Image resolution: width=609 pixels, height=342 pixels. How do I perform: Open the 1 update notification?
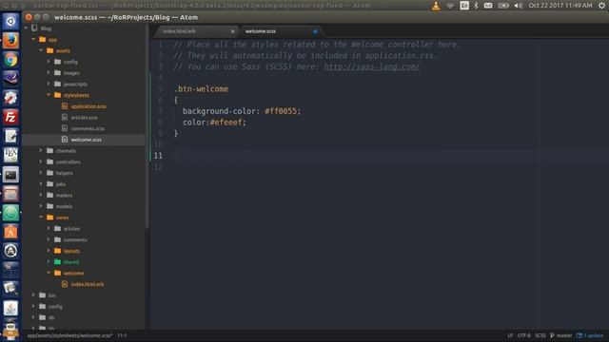click(x=590, y=335)
